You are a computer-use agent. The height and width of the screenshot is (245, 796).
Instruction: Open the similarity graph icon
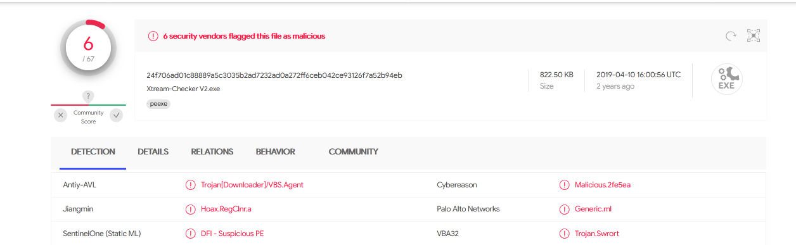click(x=754, y=35)
